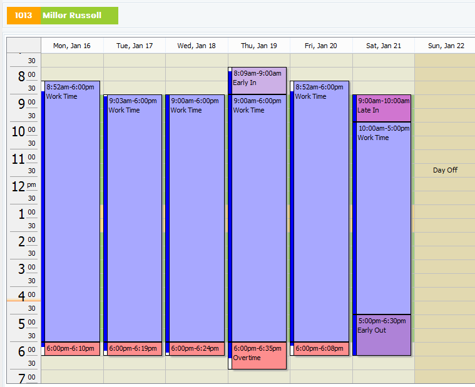The width and height of the screenshot is (475, 387).
Task: Open the Mon, Jan 16 column header
Action: coord(72,46)
